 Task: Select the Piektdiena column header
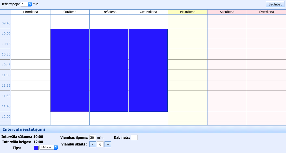(187, 12)
